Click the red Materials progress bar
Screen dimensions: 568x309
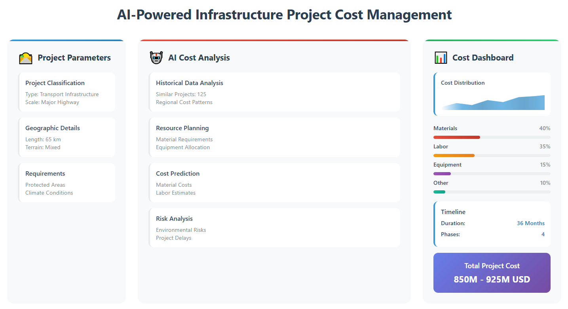pos(457,137)
